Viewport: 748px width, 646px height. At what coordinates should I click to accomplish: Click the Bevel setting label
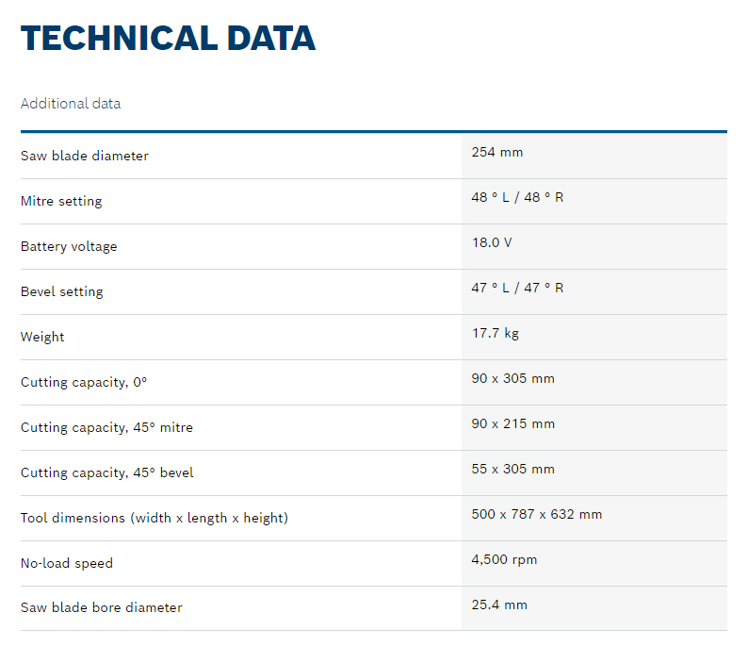click(x=62, y=291)
